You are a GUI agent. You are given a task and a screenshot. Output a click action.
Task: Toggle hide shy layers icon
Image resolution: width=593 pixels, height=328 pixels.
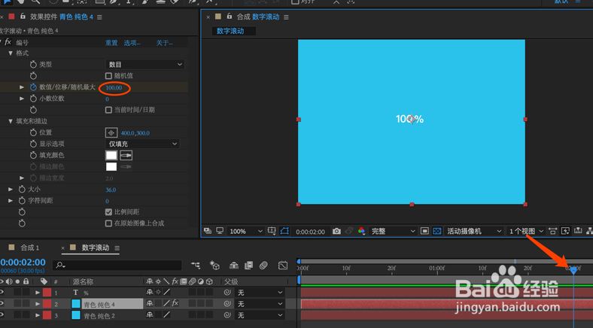point(234,266)
